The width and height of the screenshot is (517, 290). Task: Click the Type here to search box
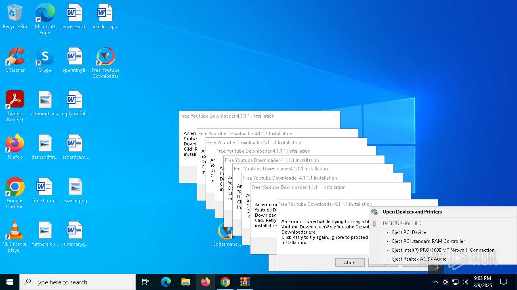[78, 282]
